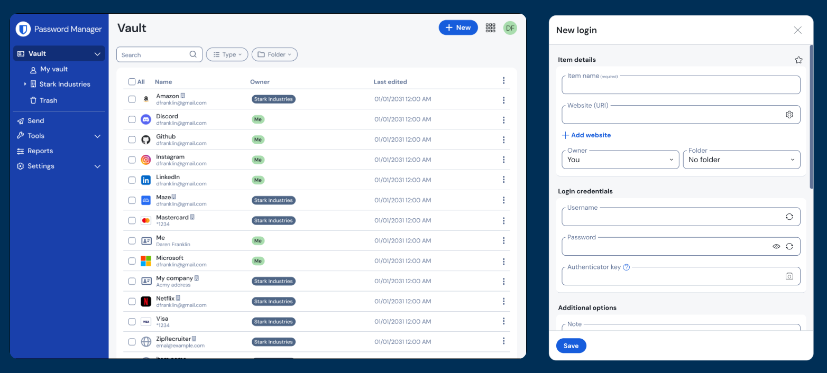Click the Netflix item icon
Viewport: 827px width, 373px height.
tap(146, 301)
